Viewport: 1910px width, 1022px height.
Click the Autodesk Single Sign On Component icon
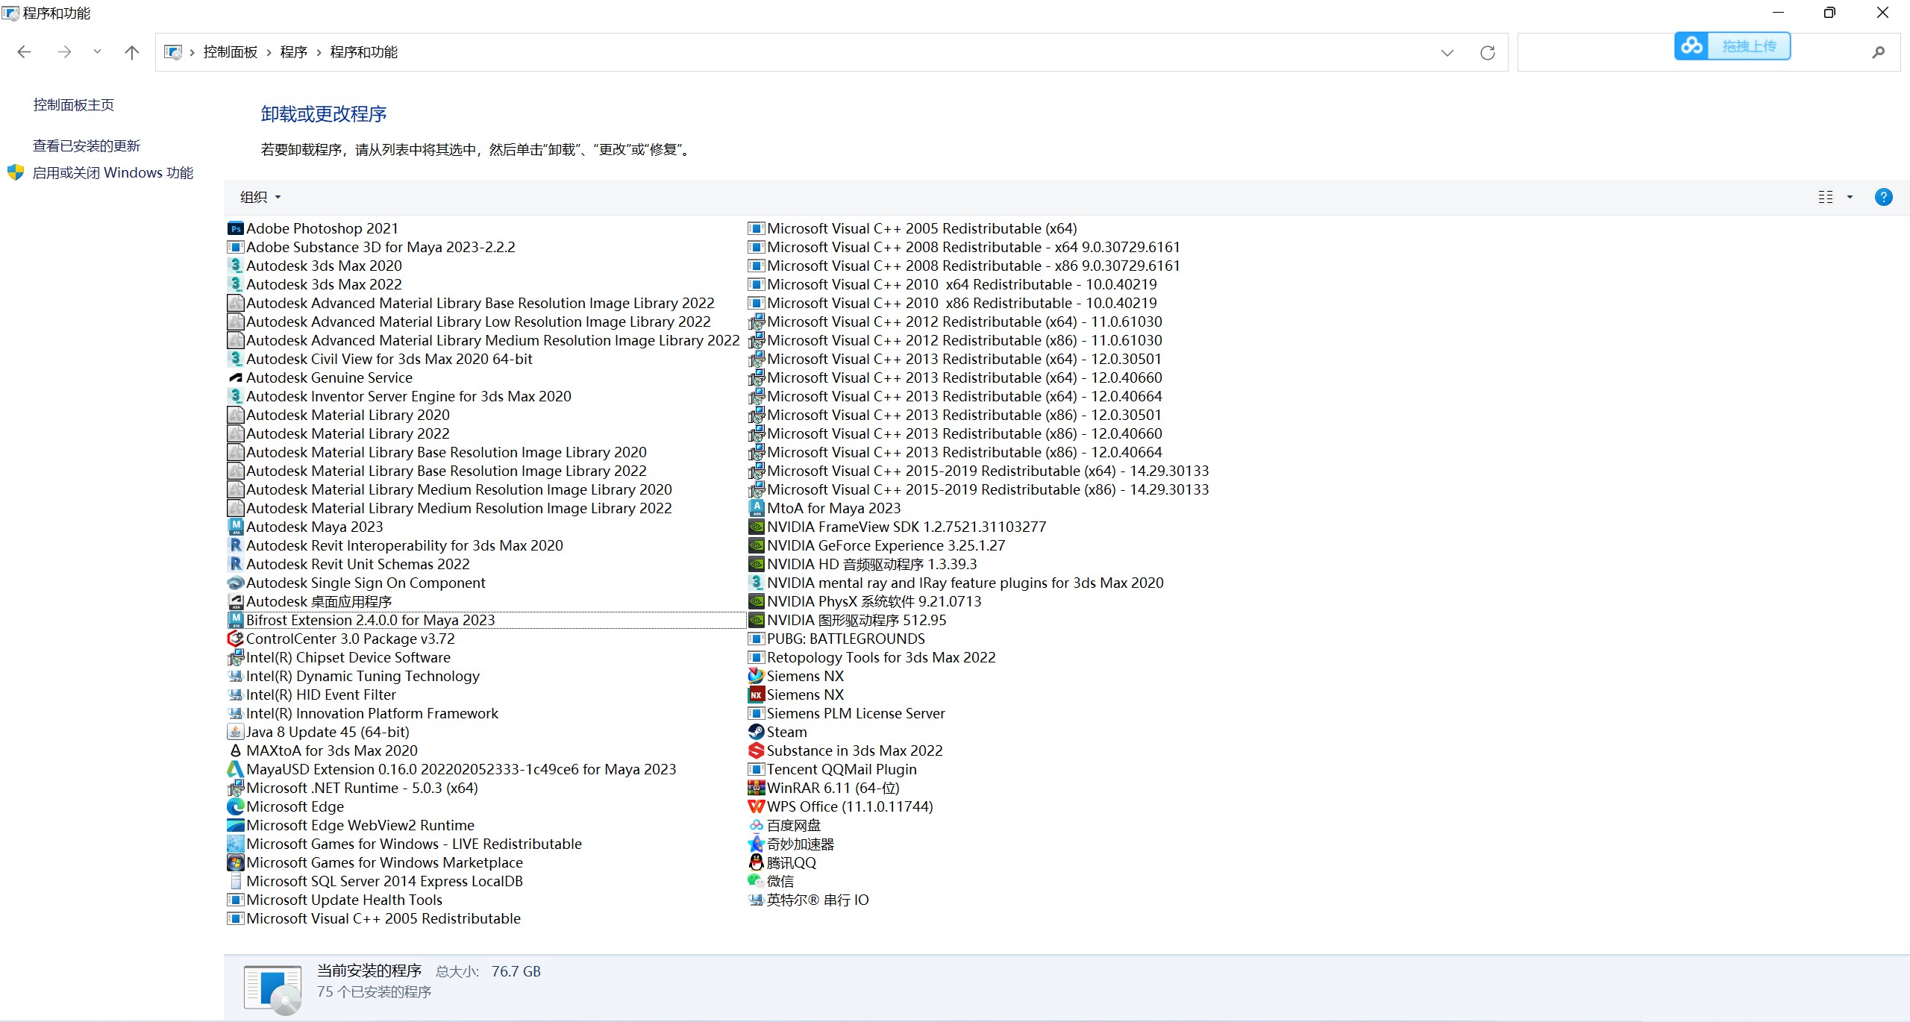235,583
